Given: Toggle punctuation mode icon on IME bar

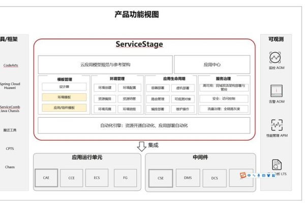Looking at the screenshot, I should [254, 176].
